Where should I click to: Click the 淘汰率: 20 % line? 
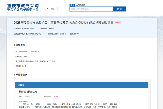click(21, 66)
